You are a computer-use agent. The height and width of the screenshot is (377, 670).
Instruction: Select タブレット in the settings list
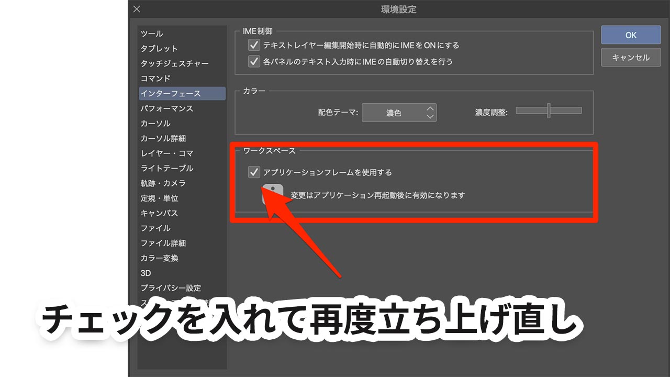click(x=182, y=49)
